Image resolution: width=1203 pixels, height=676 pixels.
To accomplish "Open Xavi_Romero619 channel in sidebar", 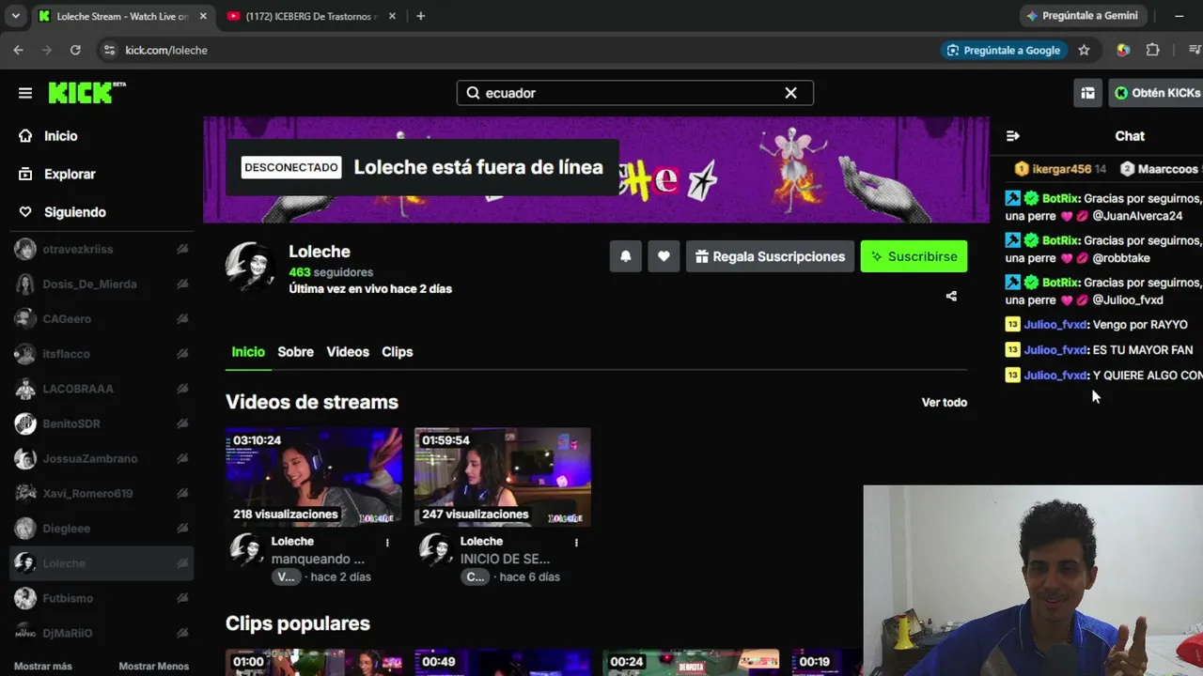I will tap(102, 493).
